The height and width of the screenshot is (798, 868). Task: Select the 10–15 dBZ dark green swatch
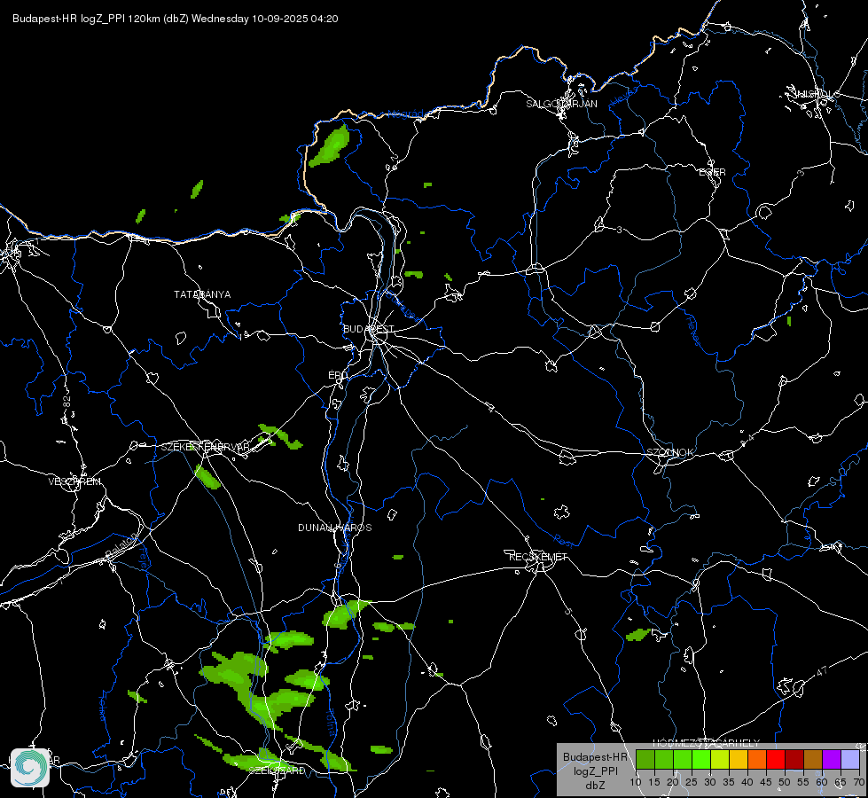coord(645,759)
